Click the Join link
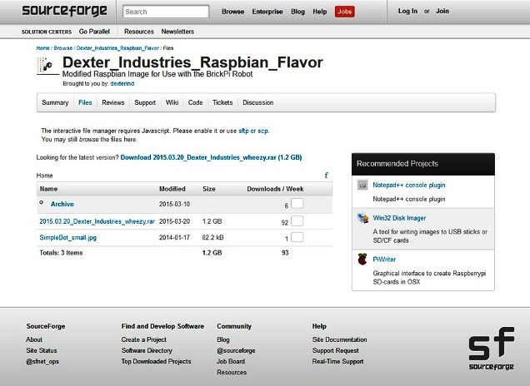The height and width of the screenshot is (386, 530). point(442,11)
